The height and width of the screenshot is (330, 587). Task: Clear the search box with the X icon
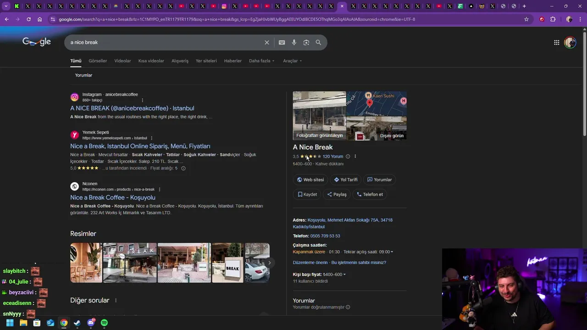266,42
